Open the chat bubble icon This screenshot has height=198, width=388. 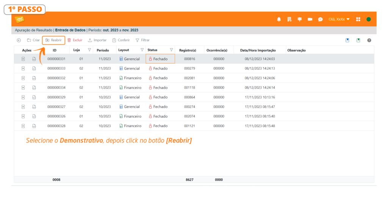pyautogui.click(x=320, y=19)
